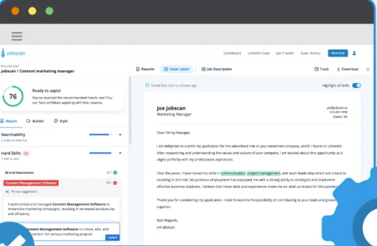Click the red Content Management Software status icon
This screenshot has width=377, height=246.
tap(115, 183)
